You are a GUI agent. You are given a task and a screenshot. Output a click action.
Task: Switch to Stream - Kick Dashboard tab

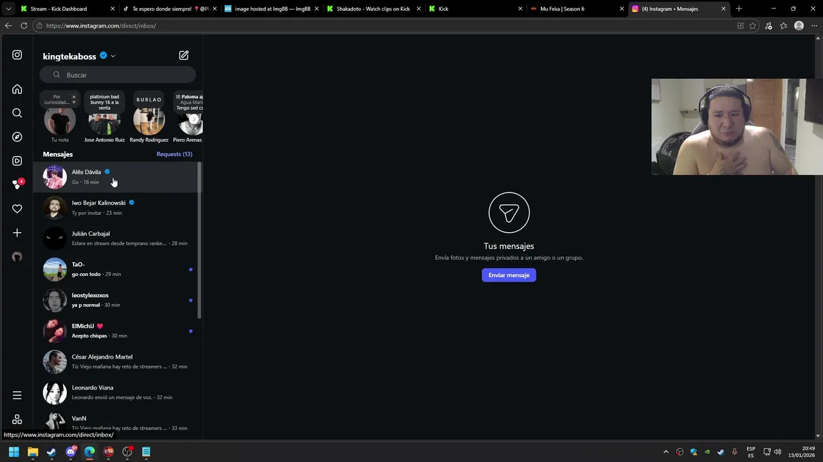tap(66, 9)
